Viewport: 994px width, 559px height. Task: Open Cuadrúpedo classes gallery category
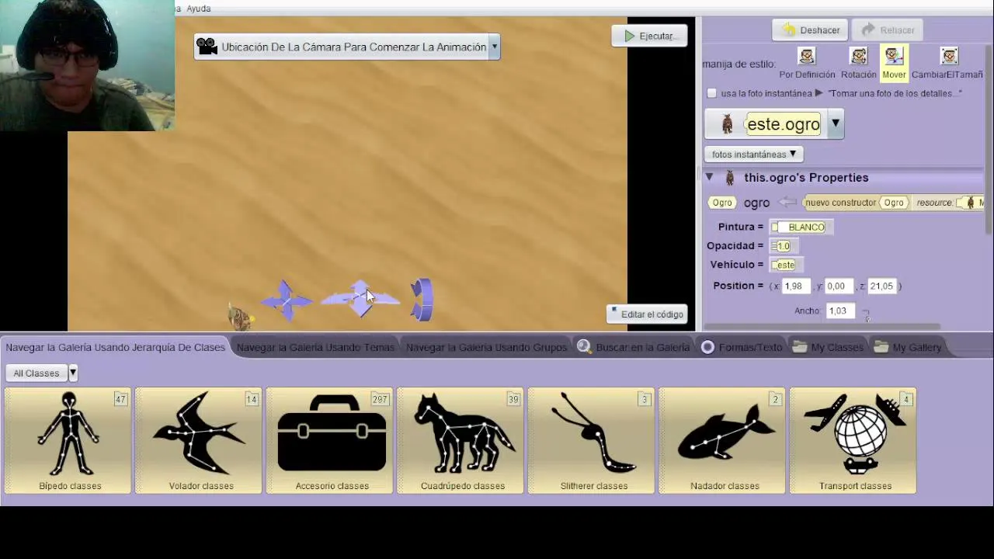461,441
